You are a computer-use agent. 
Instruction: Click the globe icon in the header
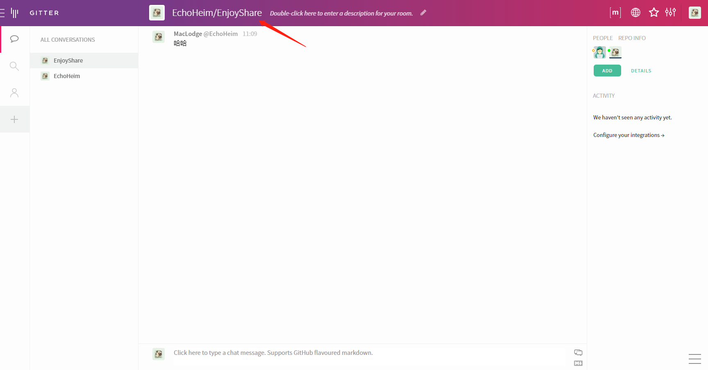coord(635,13)
